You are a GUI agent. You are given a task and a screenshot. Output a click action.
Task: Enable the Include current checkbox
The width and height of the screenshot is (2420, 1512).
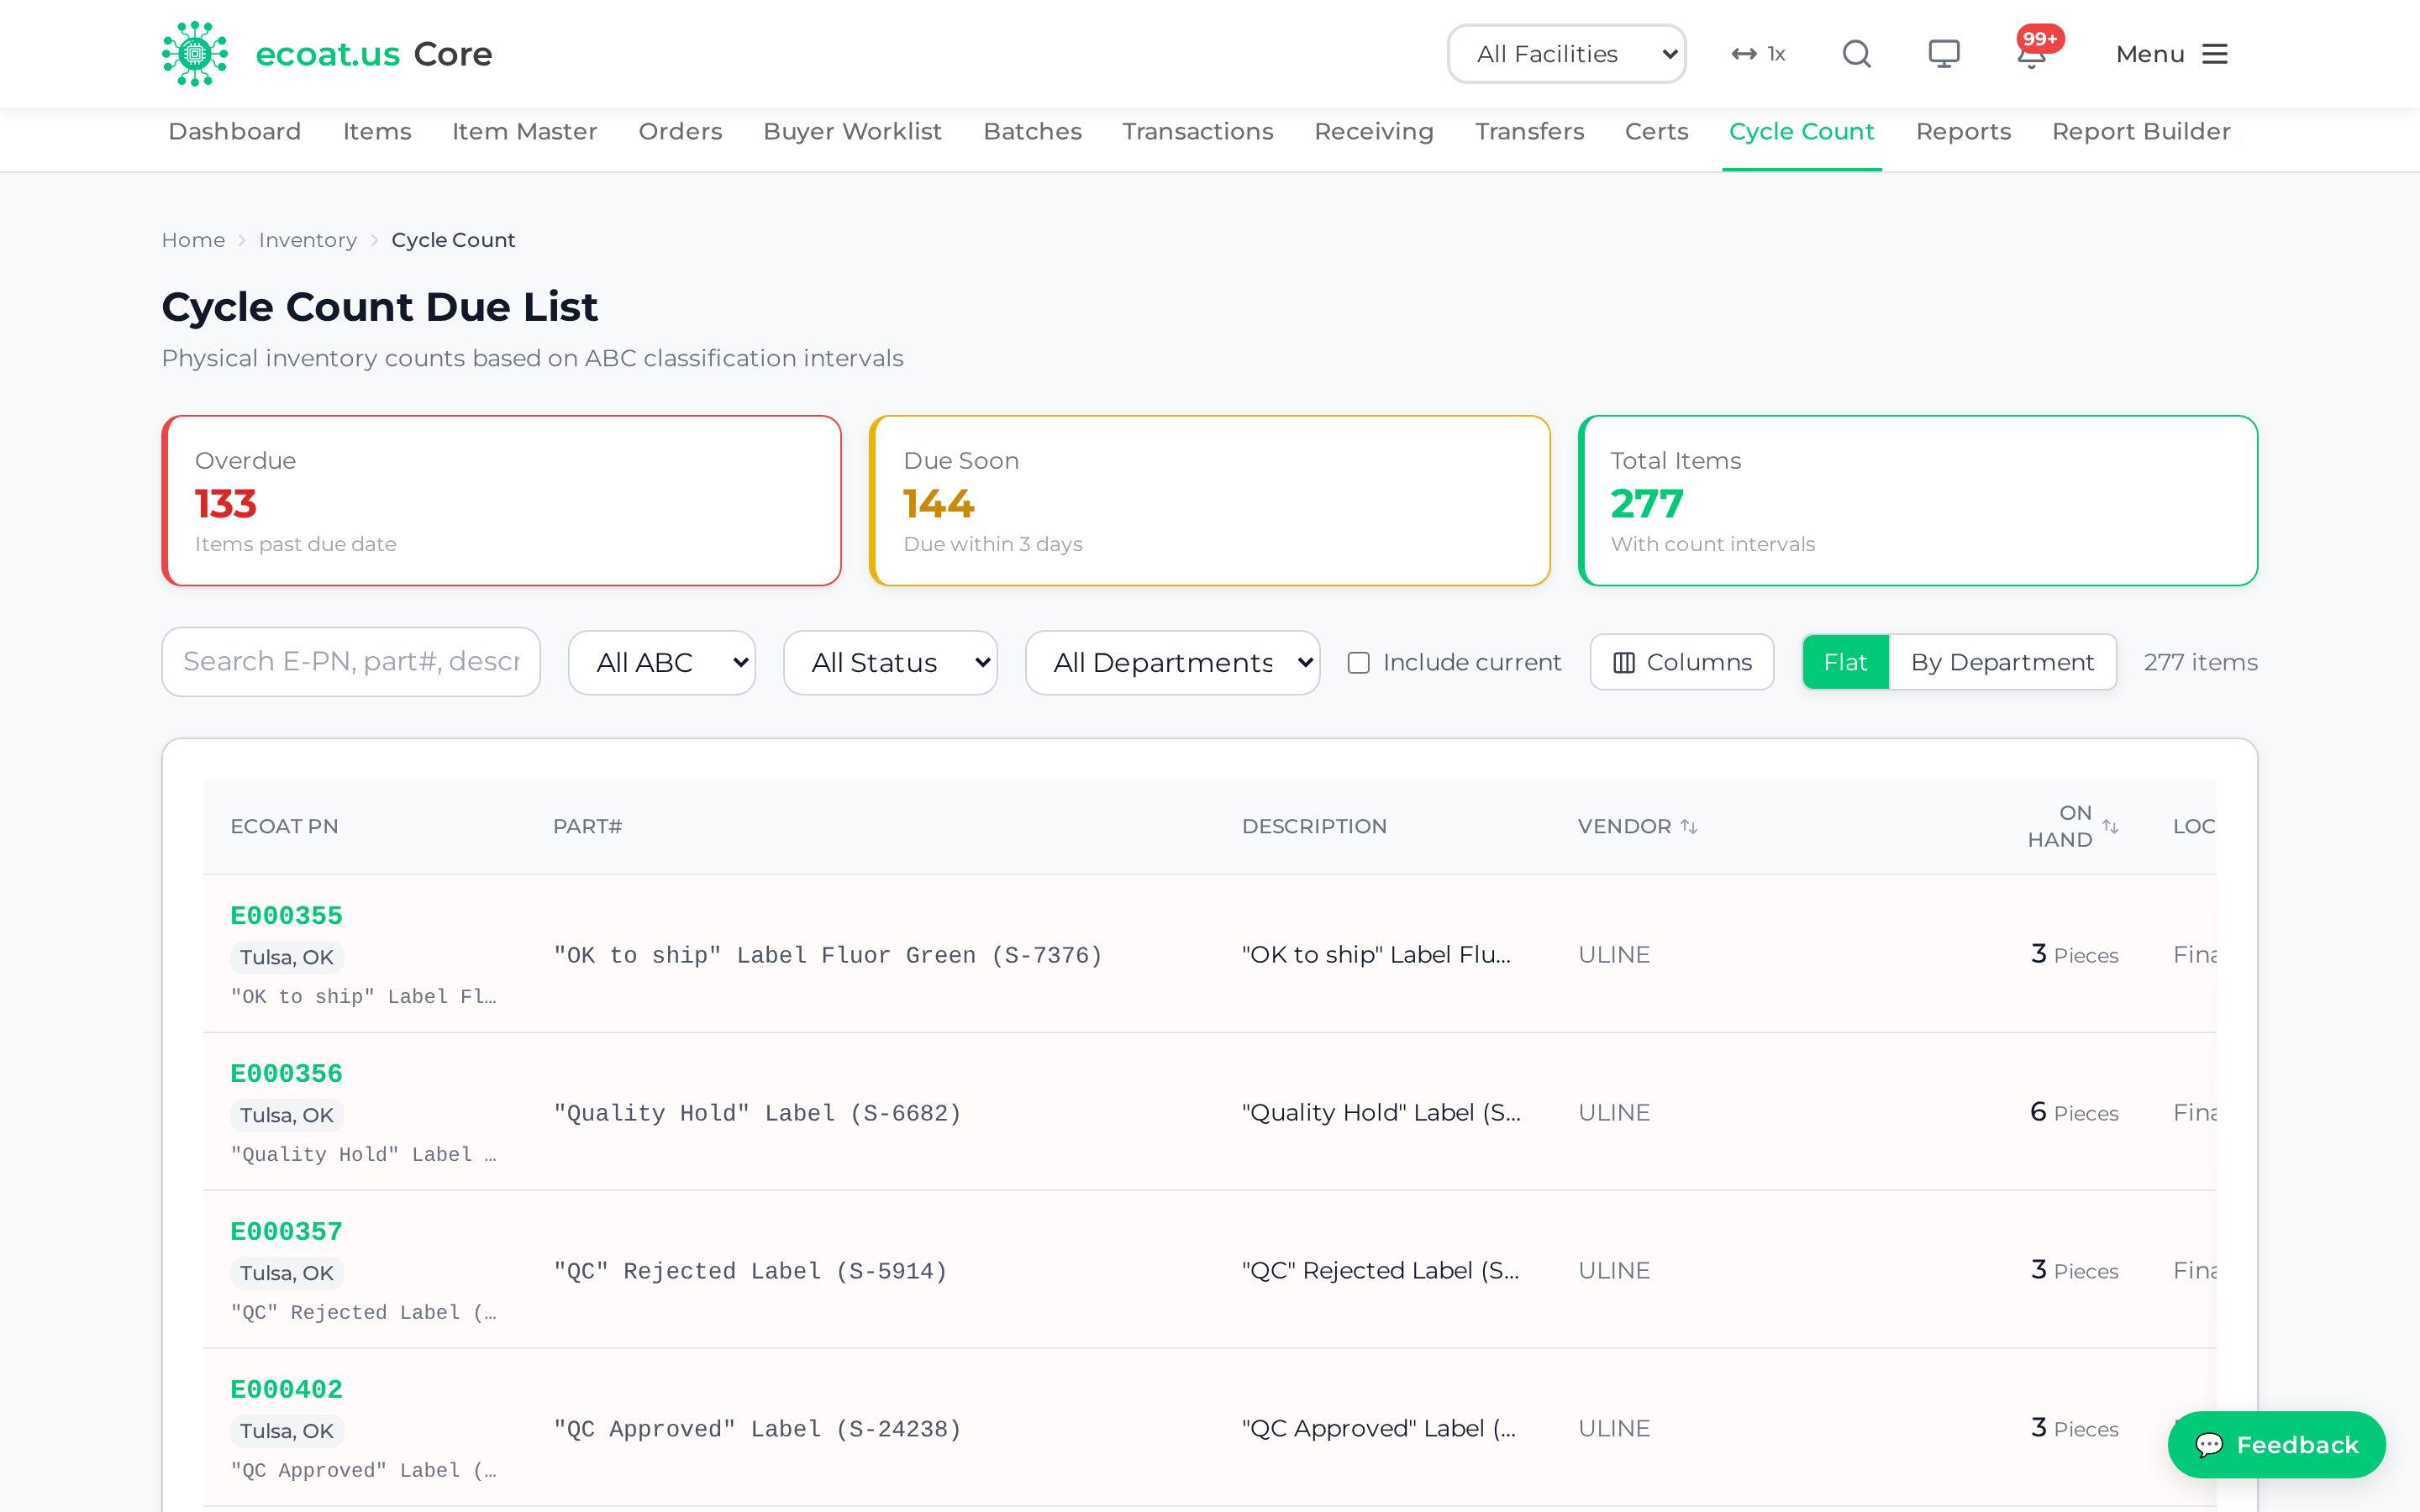pos(1358,662)
